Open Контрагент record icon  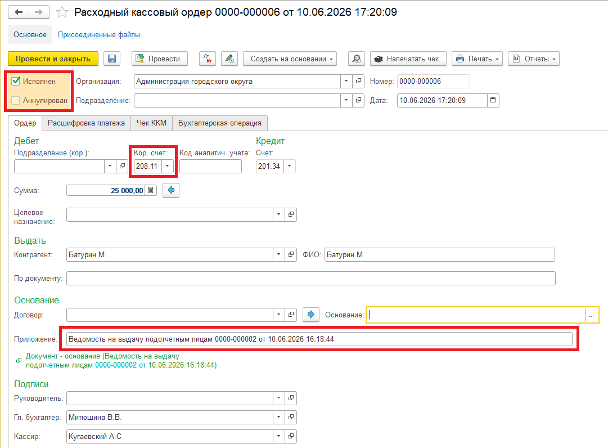pyautogui.click(x=291, y=254)
